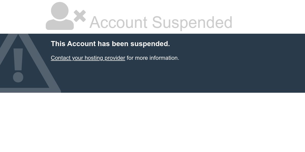Screen dimensions: 305x152
Task: Click the exclamation mark inside the triangle
Action: click(18, 65)
